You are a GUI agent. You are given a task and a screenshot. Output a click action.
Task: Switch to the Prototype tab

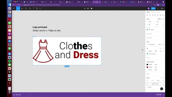click(153, 12)
